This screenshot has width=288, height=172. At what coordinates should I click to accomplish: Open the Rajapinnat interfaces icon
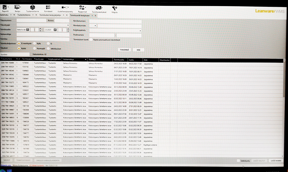pyautogui.click(x=82, y=7)
